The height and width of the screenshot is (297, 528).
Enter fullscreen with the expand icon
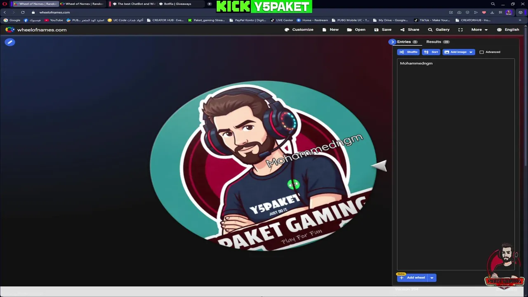[460, 30]
